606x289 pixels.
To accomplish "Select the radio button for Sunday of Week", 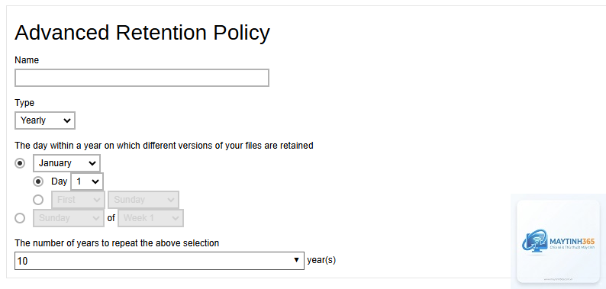I will click(x=20, y=218).
